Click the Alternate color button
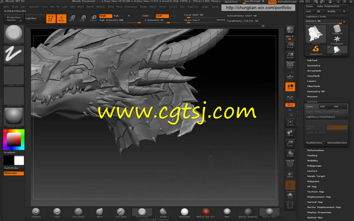Screen dimensions: 354x221 (x=14, y=173)
